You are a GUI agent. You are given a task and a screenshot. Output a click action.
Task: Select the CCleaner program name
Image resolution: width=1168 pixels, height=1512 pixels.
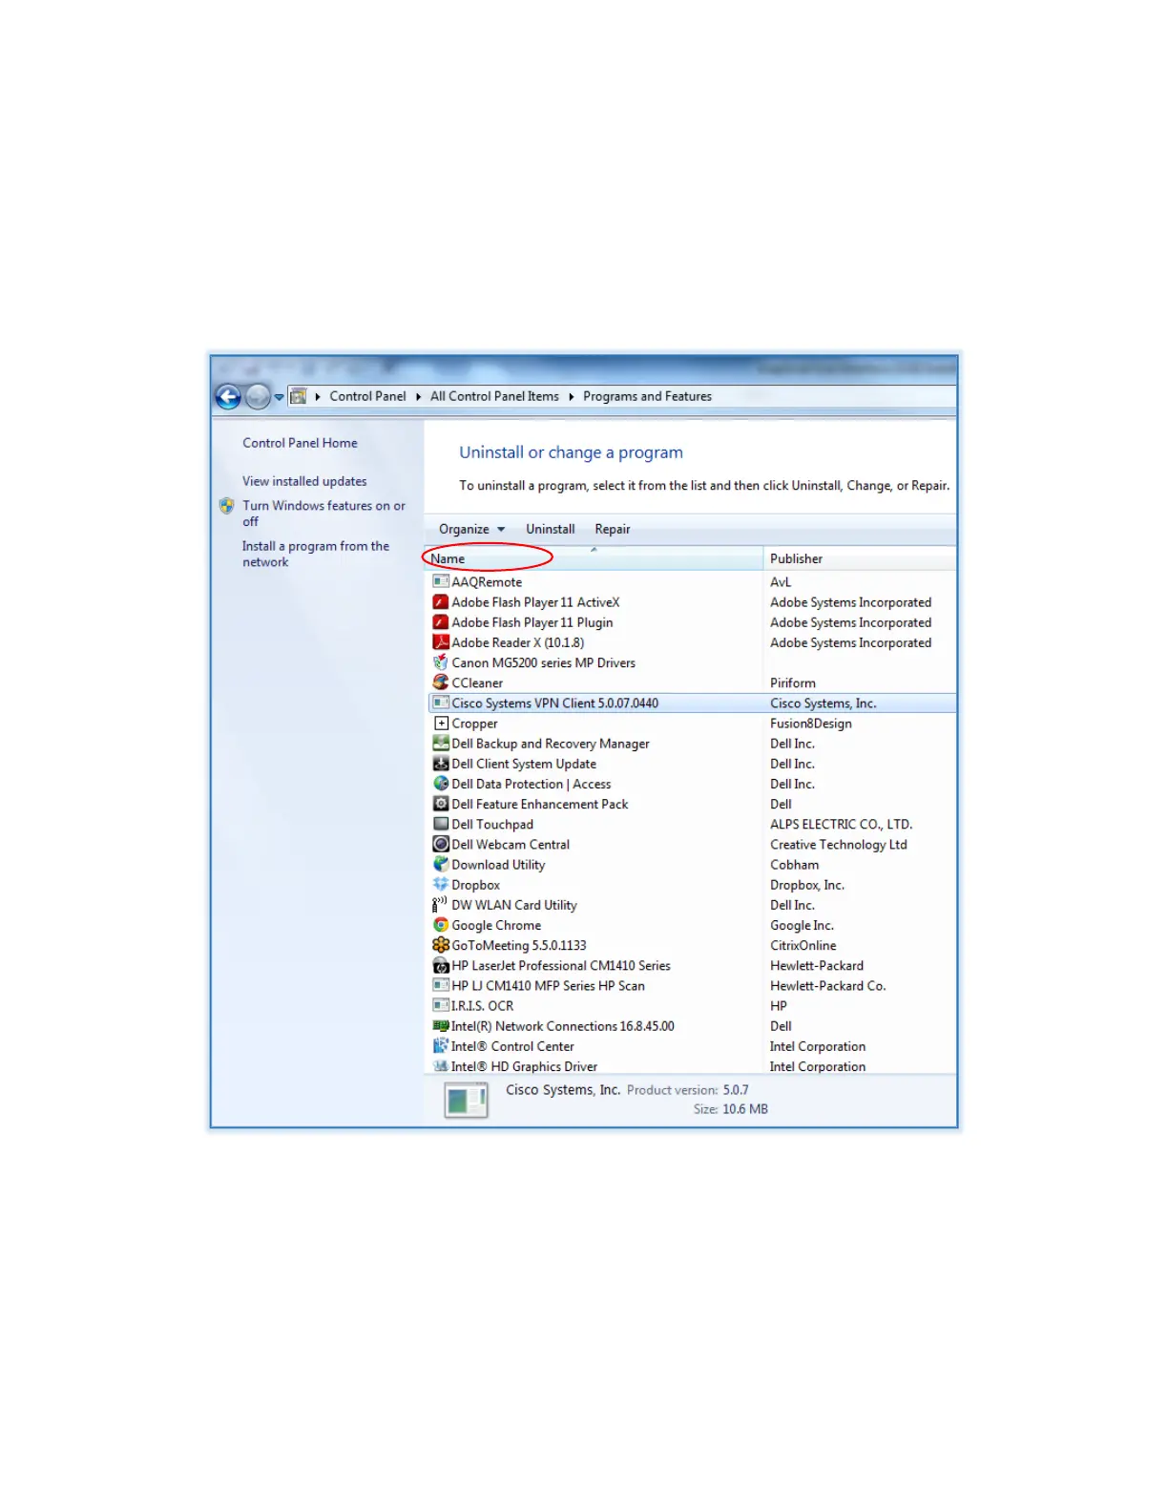point(477,682)
